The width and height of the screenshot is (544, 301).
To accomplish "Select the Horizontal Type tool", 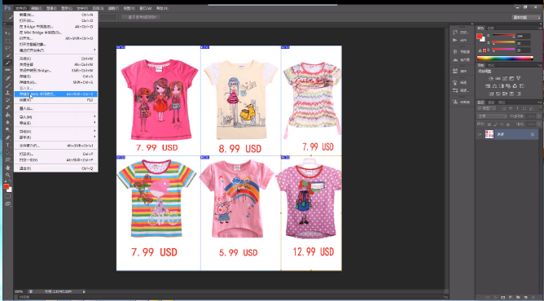I will [x=7, y=145].
